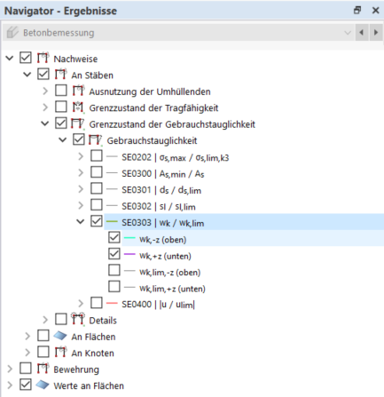
Task: Select the 'Details' label
Action: [103, 321]
